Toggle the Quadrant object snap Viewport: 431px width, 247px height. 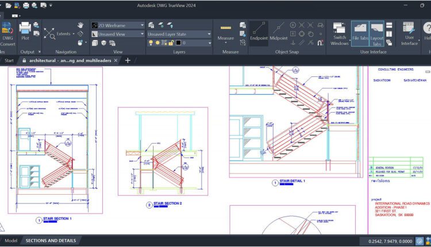pyautogui.click(x=302, y=34)
